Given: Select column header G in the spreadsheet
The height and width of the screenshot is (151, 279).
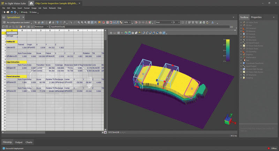Looking at the screenshot, I should tap(69, 30).
